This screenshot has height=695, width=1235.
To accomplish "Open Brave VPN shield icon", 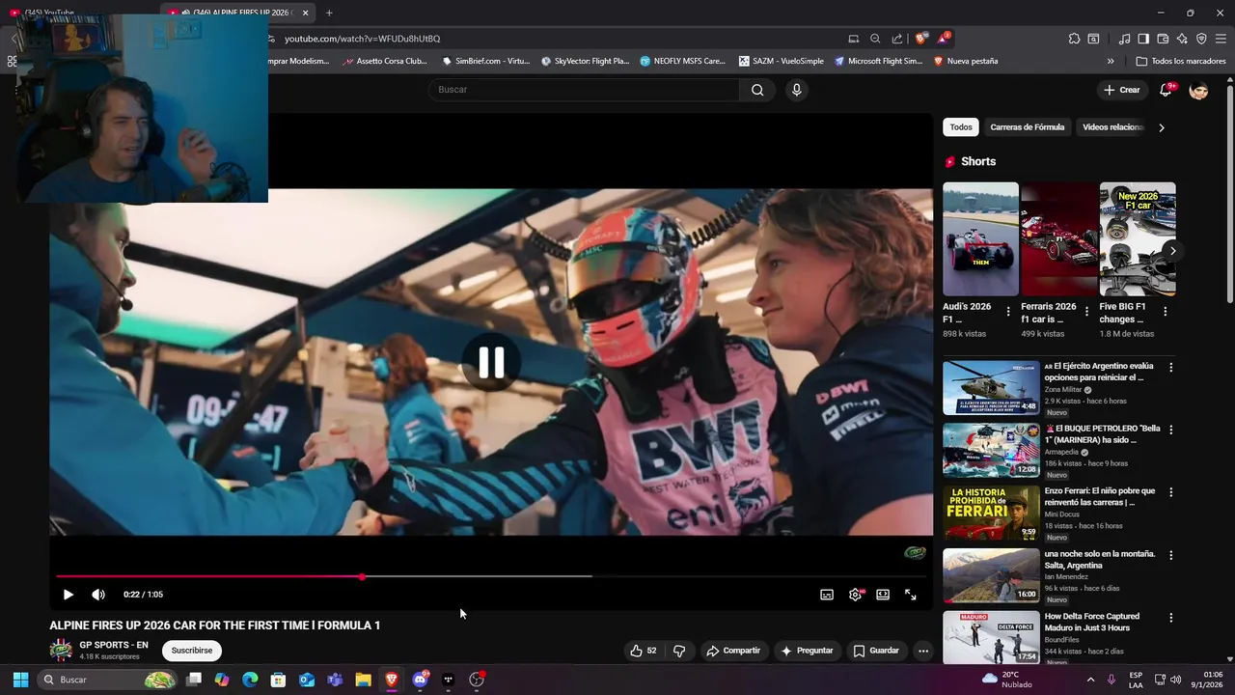I will [x=1201, y=39].
